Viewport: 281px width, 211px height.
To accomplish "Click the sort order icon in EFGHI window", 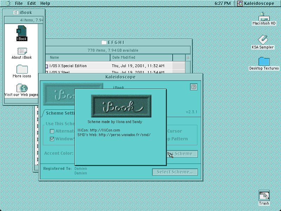I will (x=188, y=57).
